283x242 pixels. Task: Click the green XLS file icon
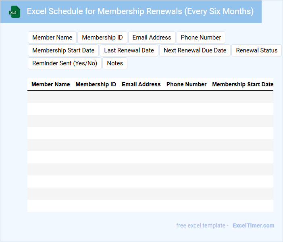click(x=15, y=12)
